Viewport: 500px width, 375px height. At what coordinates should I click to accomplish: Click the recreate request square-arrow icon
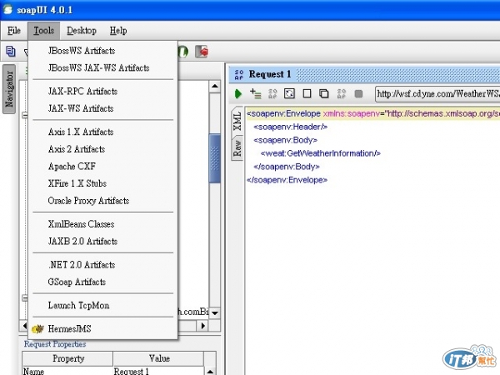(289, 93)
